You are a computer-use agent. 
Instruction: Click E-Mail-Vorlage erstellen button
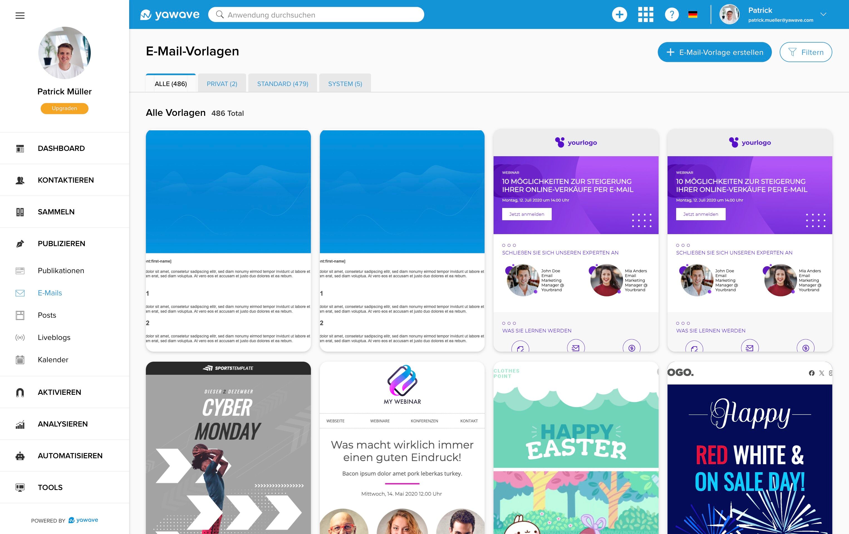[x=714, y=52]
